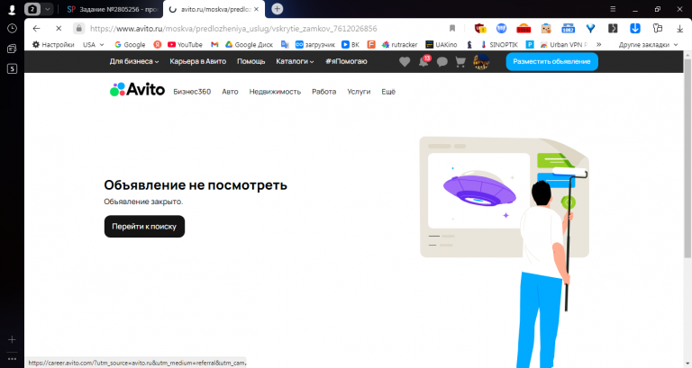Open Бизнес360 category
Image resolution: width=692 pixels, height=368 pixels.
[192, 92]
